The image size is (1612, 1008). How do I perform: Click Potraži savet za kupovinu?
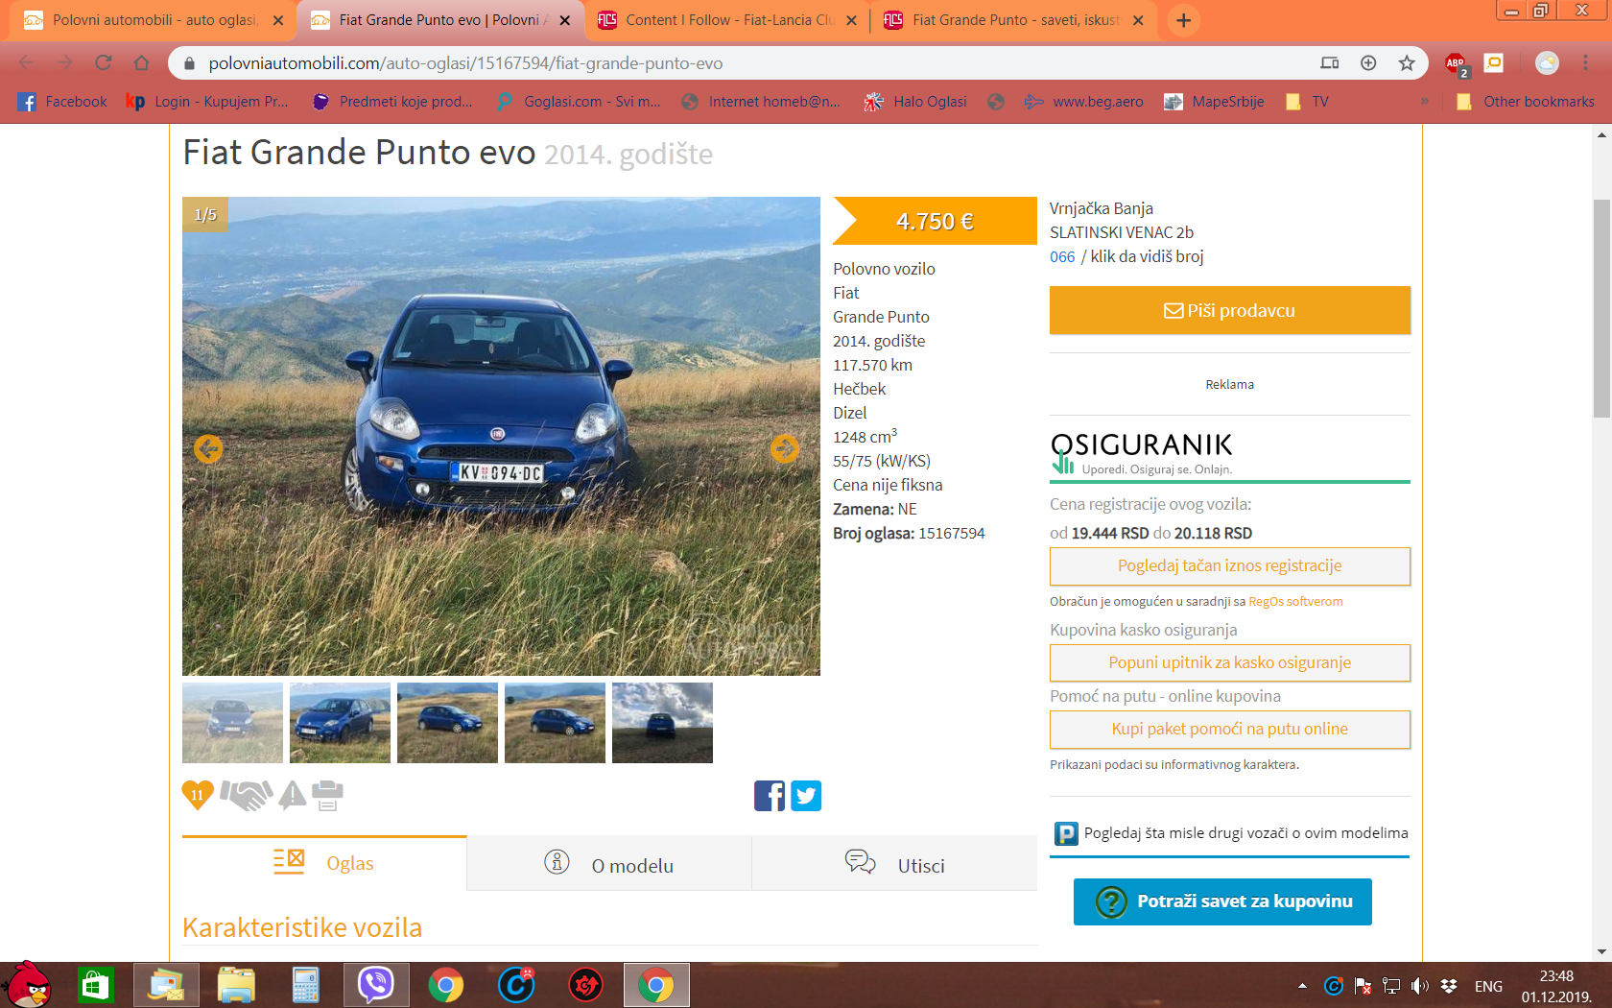coord(1222,901)
